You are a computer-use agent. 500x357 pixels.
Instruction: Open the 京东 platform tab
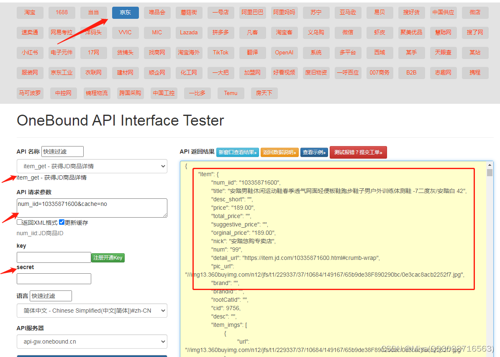pos(126,13)
